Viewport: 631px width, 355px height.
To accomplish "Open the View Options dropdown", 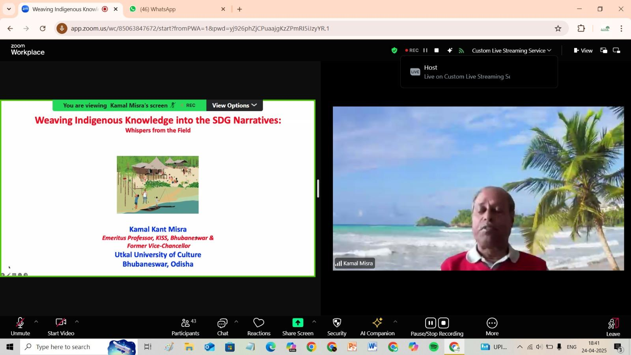I will click(234, 105).
